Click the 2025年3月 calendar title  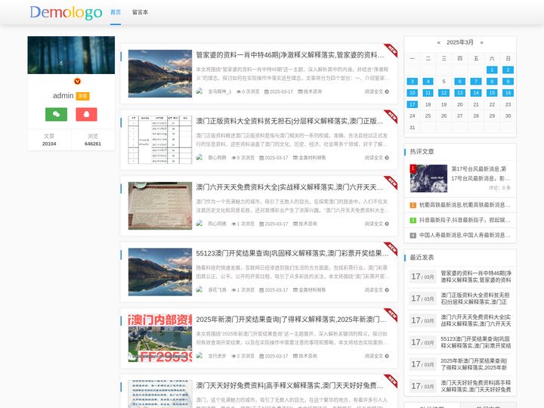459,42
